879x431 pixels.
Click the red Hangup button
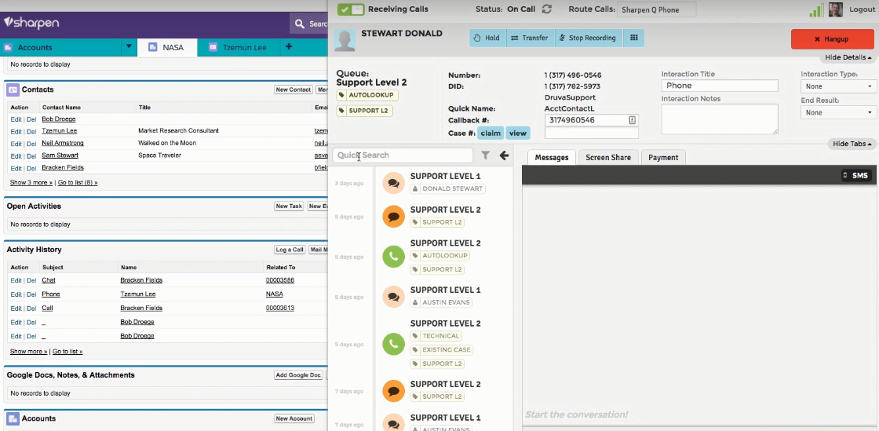click(832, 39)
